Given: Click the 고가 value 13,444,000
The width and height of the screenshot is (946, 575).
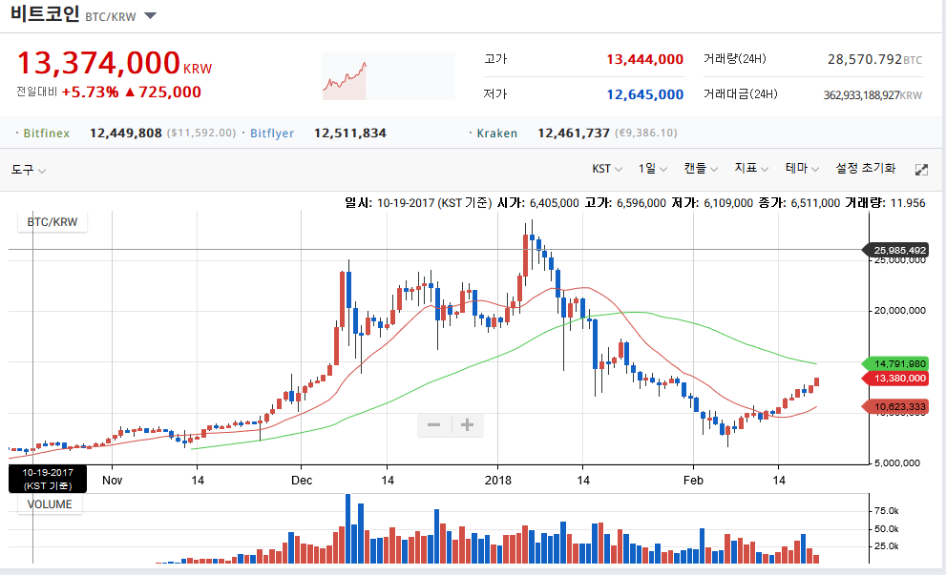Looking at the screenshot, I should coord(645,59).
